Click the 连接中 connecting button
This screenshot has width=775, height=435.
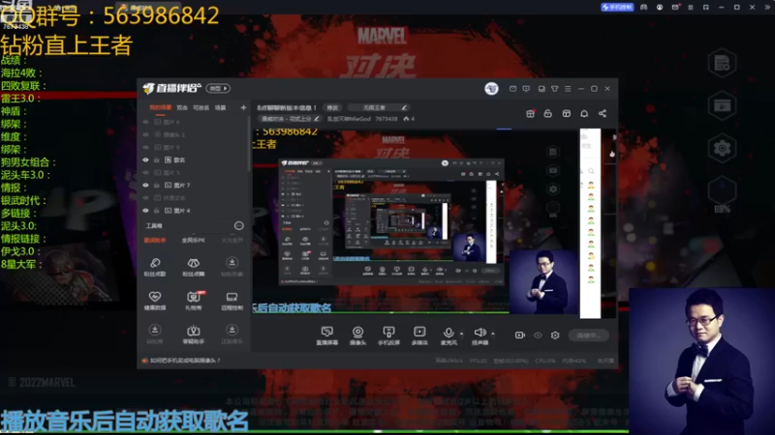pos(588,335)
